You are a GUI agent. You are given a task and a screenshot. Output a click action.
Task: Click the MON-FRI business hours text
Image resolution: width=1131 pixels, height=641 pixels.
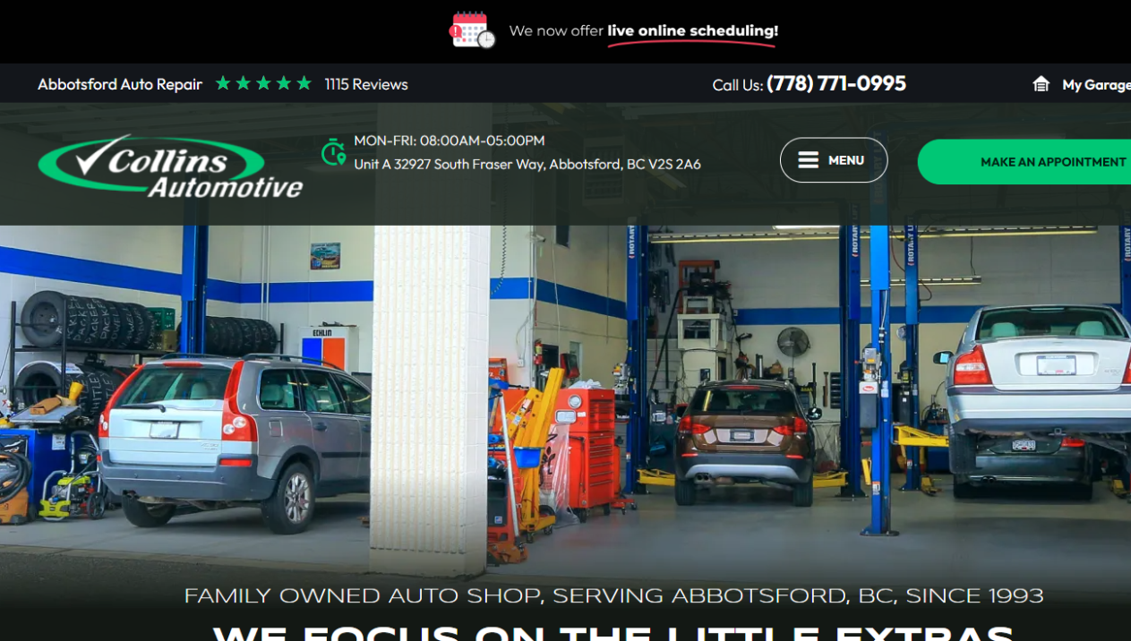point(449,141)
